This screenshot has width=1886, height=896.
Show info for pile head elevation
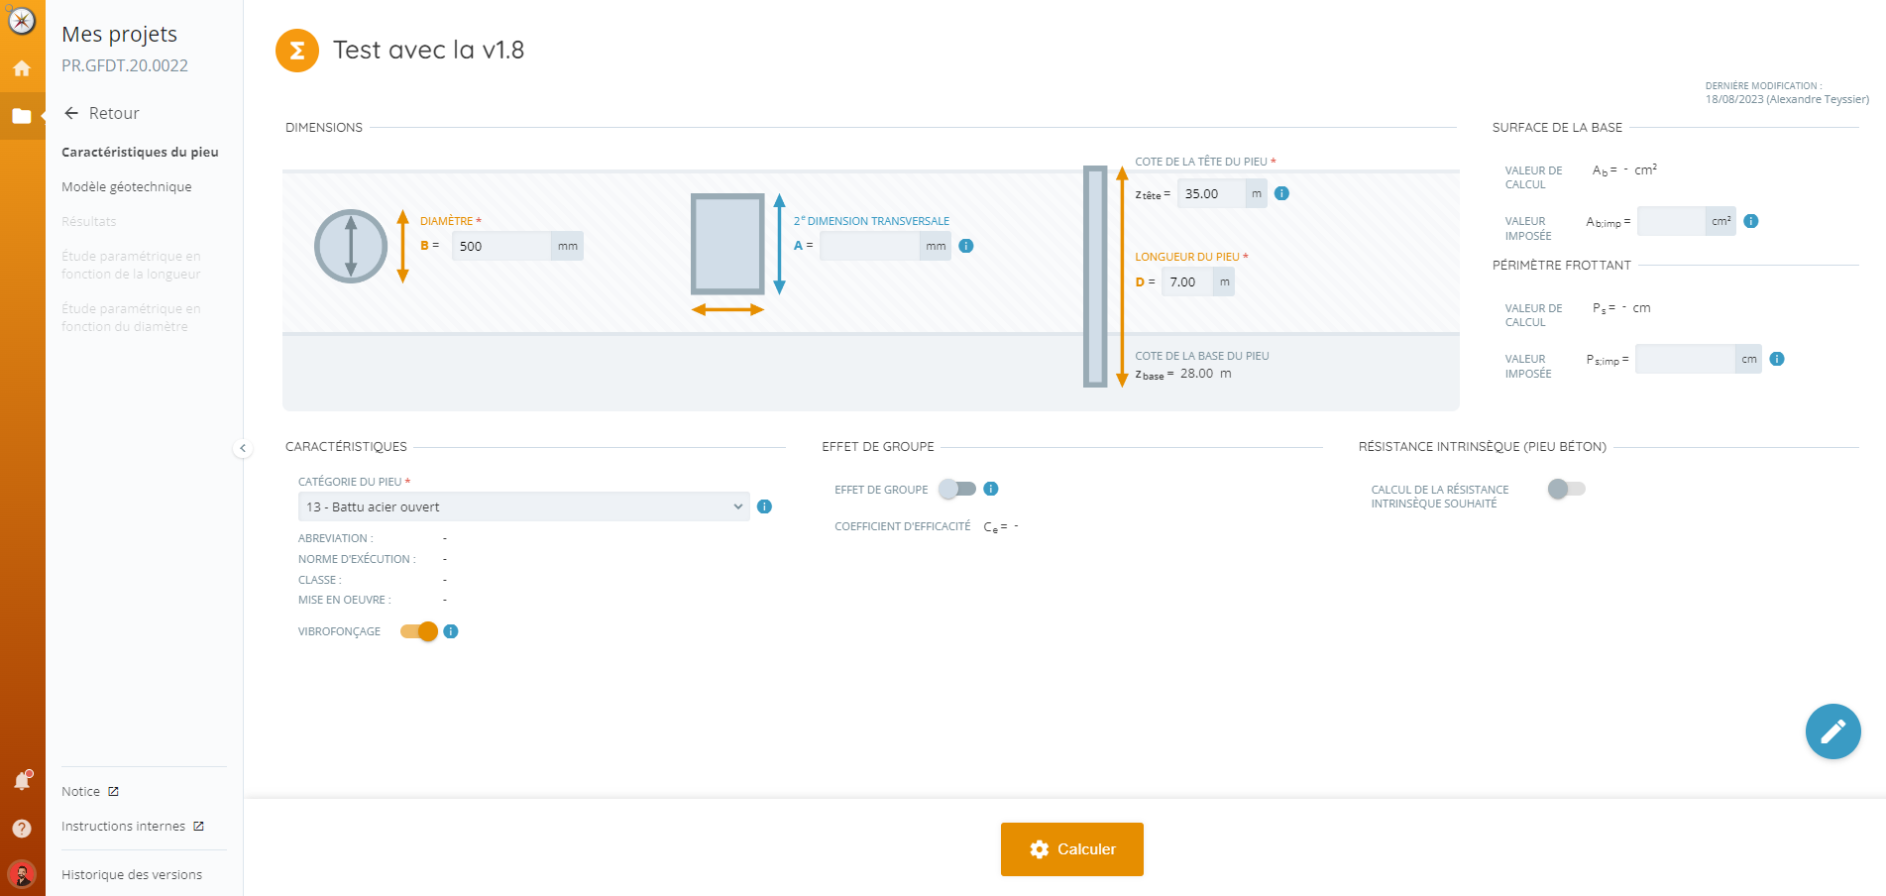1281,193
